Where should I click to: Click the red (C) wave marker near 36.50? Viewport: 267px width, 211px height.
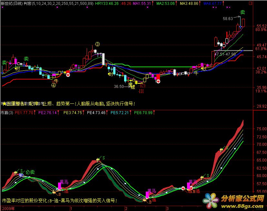pyautogui.click(x=143, y=86)
